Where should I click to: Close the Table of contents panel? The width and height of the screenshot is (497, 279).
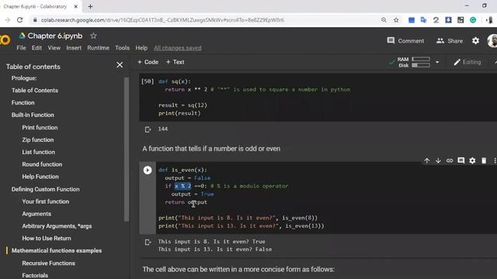[x=120, y=65]
